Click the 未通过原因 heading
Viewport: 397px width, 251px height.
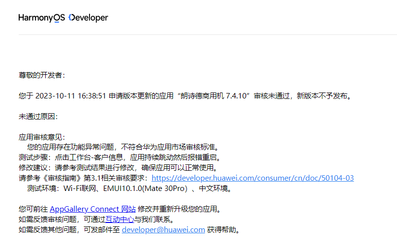point(38,117)
